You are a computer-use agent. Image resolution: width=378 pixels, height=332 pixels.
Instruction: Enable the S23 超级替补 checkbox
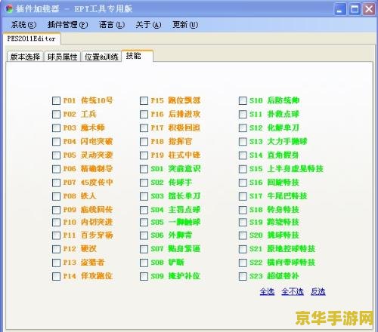(x=243, y=276)
